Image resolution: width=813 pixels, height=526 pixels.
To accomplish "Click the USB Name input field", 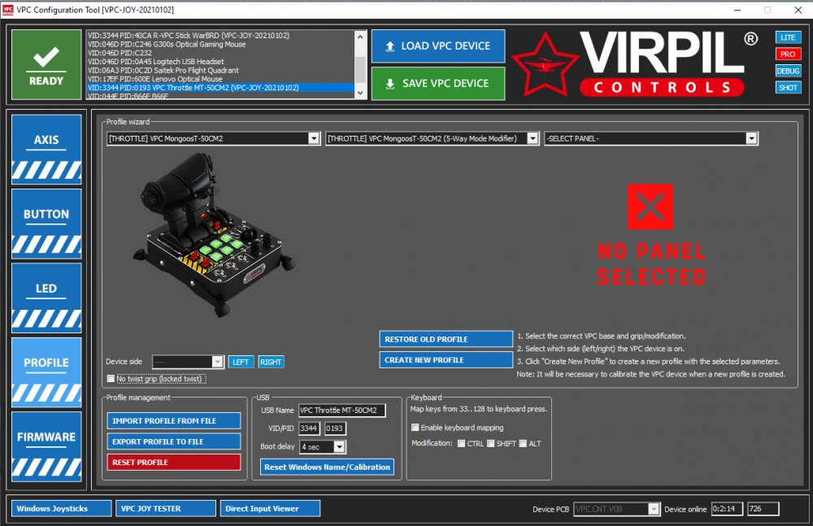I will click(342, 411).
